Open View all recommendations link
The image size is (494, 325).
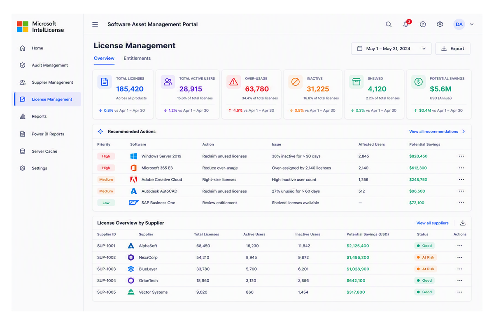[x=437, y=132]
